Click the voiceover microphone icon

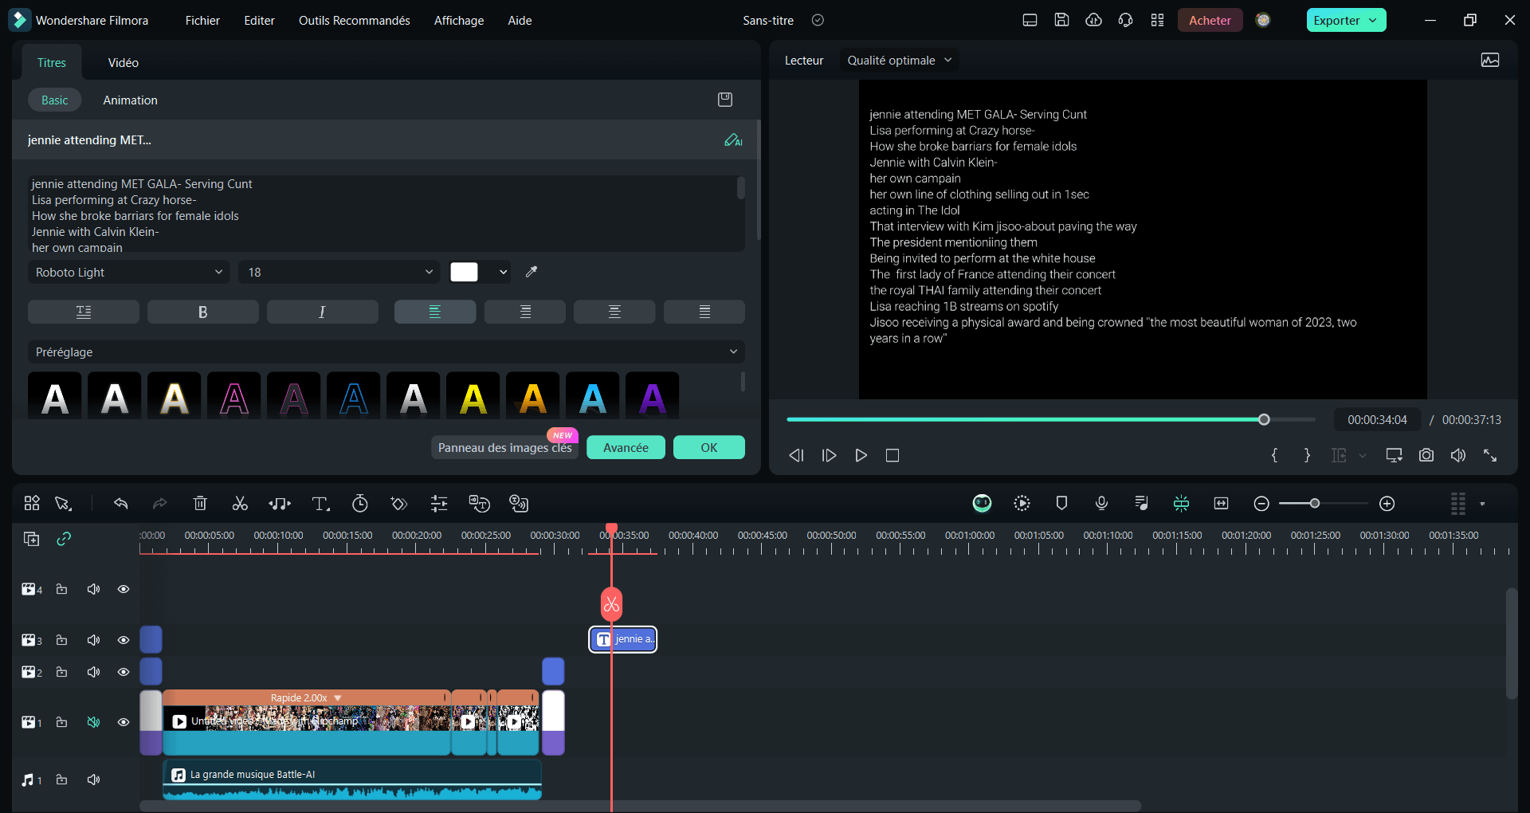[1101, 503]
